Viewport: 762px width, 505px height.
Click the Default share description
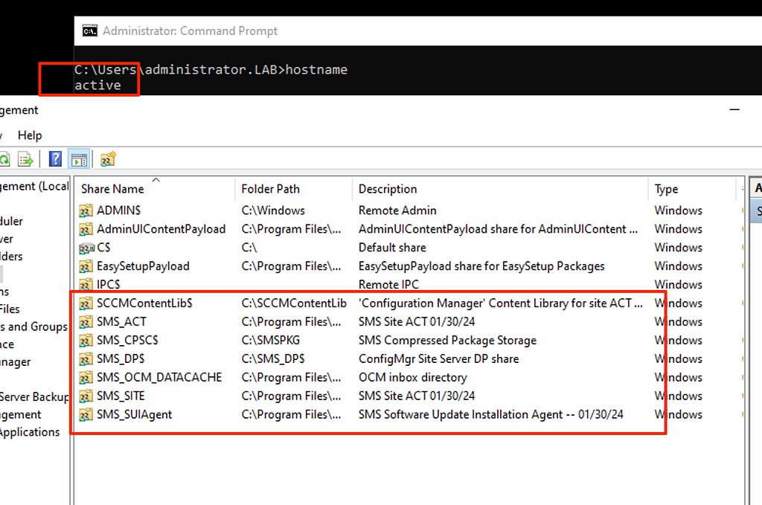coord(392,248)
